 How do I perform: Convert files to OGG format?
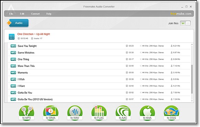coord(171,113)
